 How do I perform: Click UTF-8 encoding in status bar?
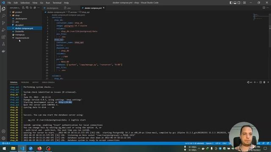coord(218,144)
